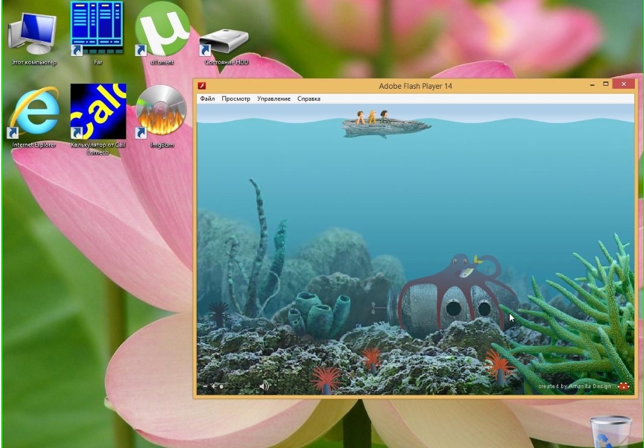This screenshot has height=448, width=644.
Task: Open the Файл menu
Action: [207, 98]
